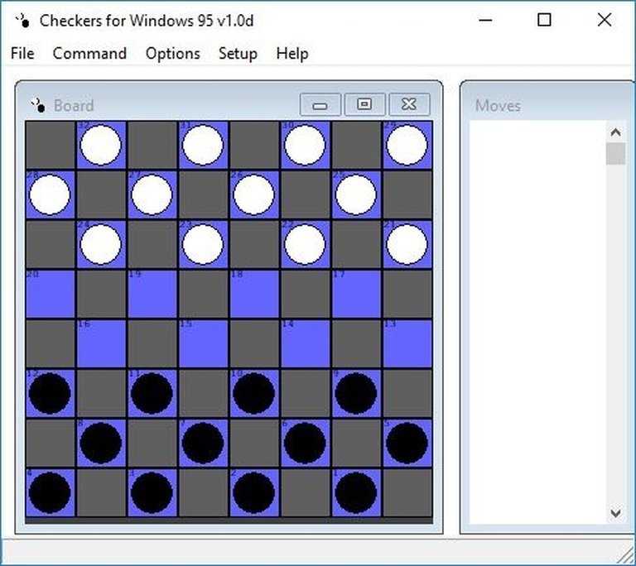Choose the white checker on square 23
The height and width of the screenshot is (566, 636).
click(203, 244)
